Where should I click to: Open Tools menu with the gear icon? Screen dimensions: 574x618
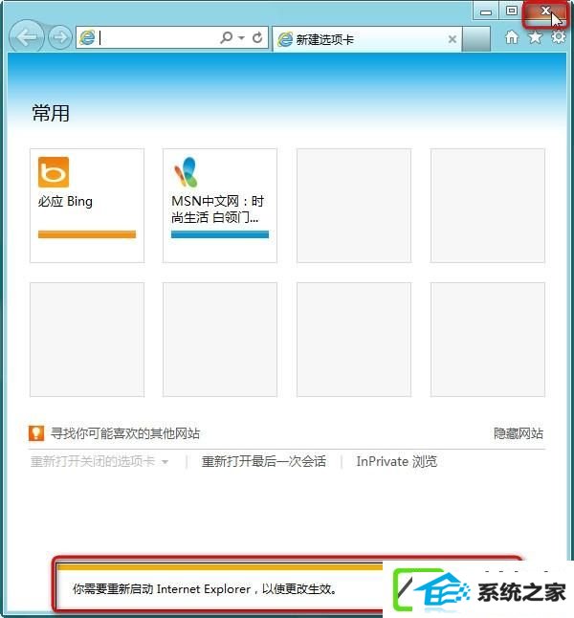559,37
